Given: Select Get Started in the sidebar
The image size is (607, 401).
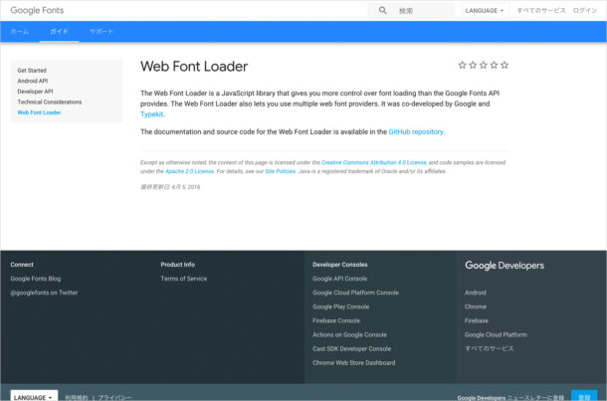Looking at the screenshot, I should (32, 71).
